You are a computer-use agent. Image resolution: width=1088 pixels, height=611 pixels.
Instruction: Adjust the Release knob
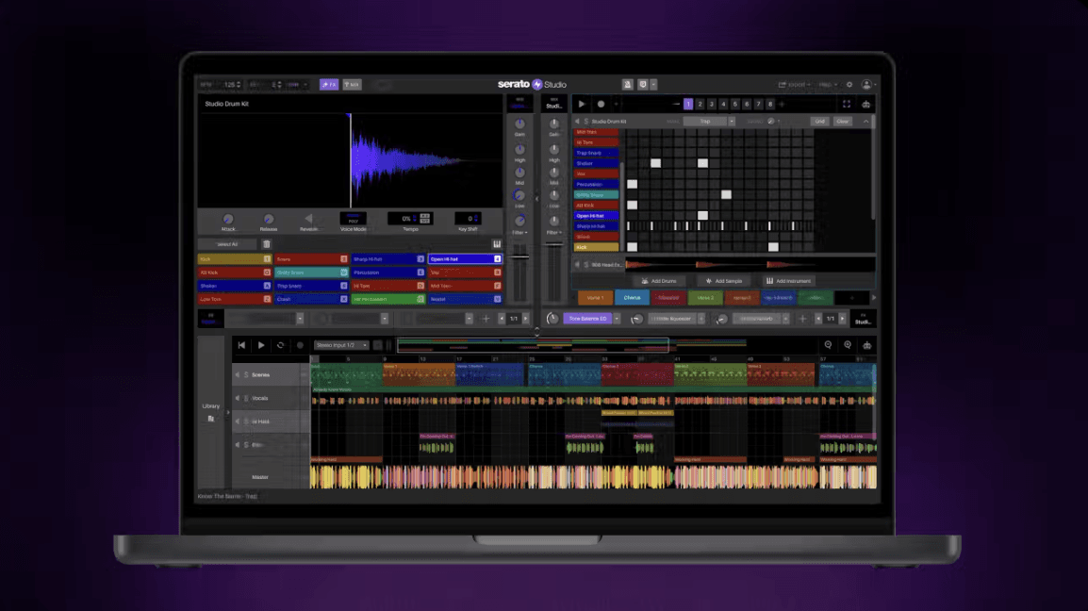coord(269,220)
